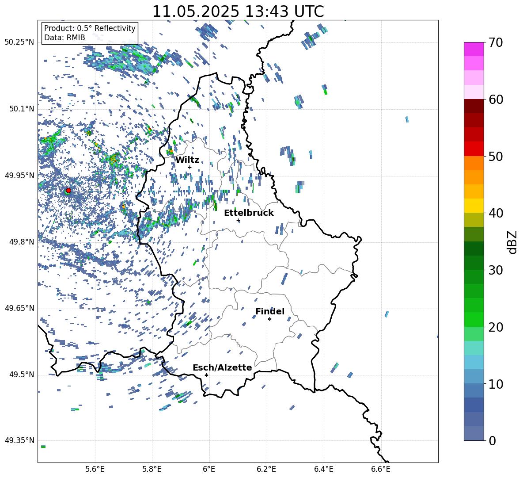Click the 49.65°N latitude label

[x=19, y=308]
